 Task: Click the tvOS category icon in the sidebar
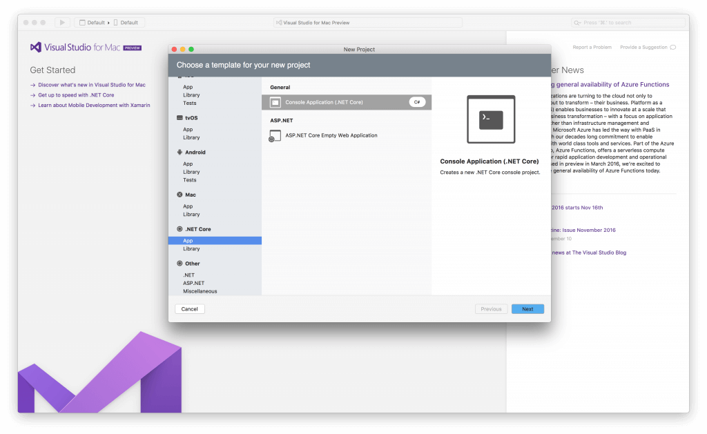click(180, 117)
